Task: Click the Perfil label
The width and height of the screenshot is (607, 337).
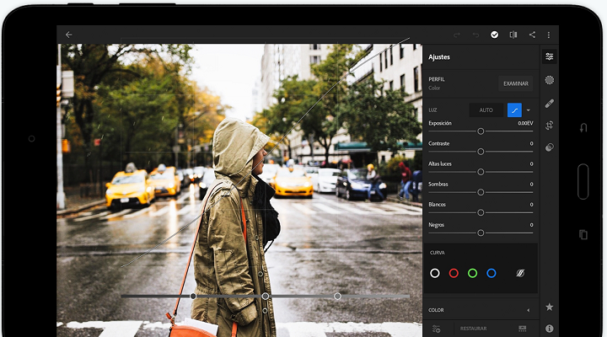Action: pos(437,79)
